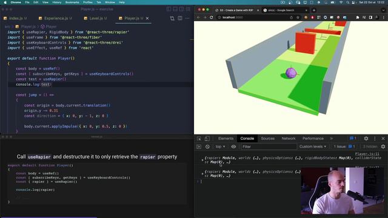Open the Player.js:11 source link
The width and height of the screenshot is (388, 218).
367,154
